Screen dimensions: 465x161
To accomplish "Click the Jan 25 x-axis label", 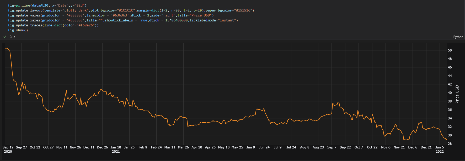I will coord(129,147).
